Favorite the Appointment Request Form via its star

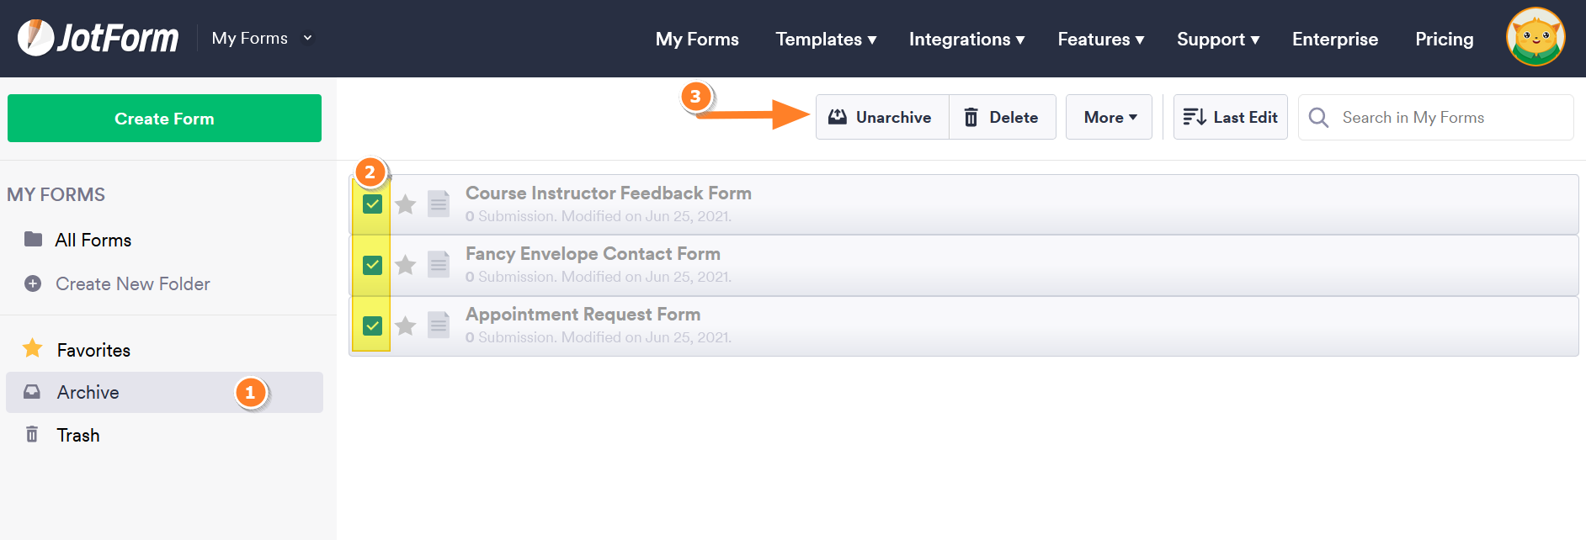[x=405, y=325]
